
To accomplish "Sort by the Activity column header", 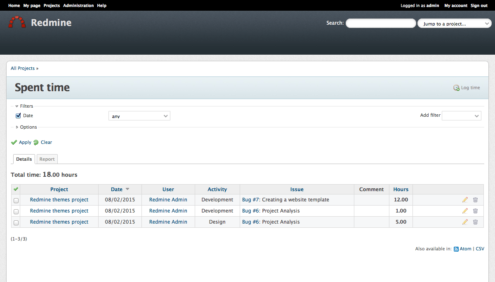I will coord(217,190).
